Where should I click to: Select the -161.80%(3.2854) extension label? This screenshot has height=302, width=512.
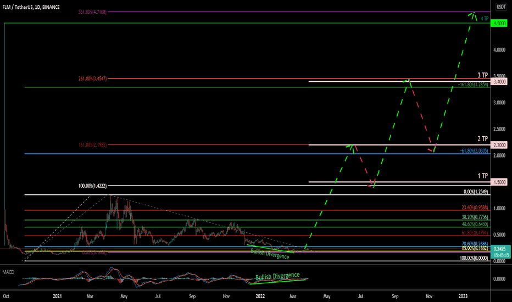pyautogui.click(x=473, y=85)
